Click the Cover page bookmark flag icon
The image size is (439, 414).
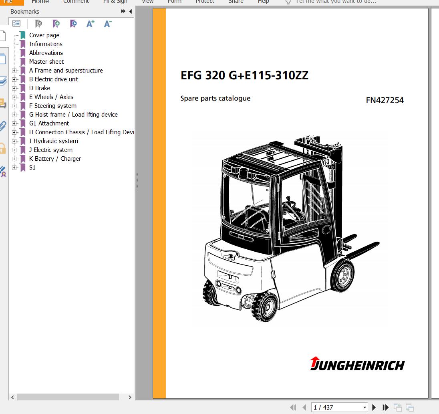pos(23,35)
